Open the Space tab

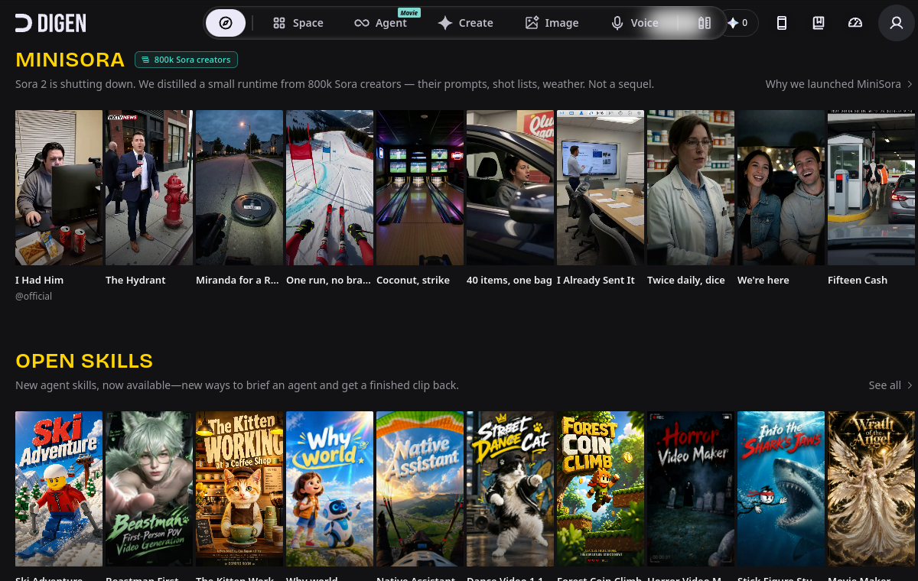point(298,23)
